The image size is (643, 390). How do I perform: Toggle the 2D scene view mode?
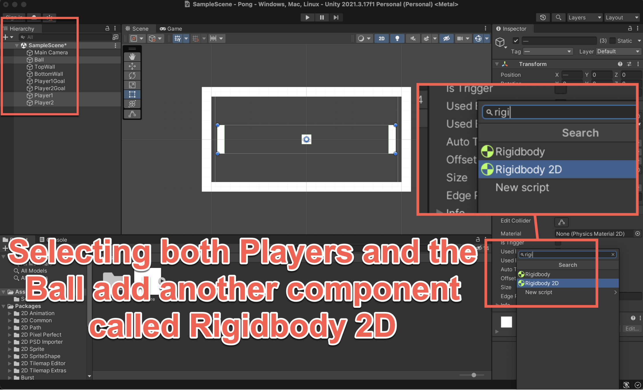coord(381,38)
